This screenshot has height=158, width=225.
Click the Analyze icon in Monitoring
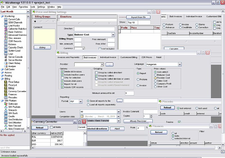coord(6,66)
